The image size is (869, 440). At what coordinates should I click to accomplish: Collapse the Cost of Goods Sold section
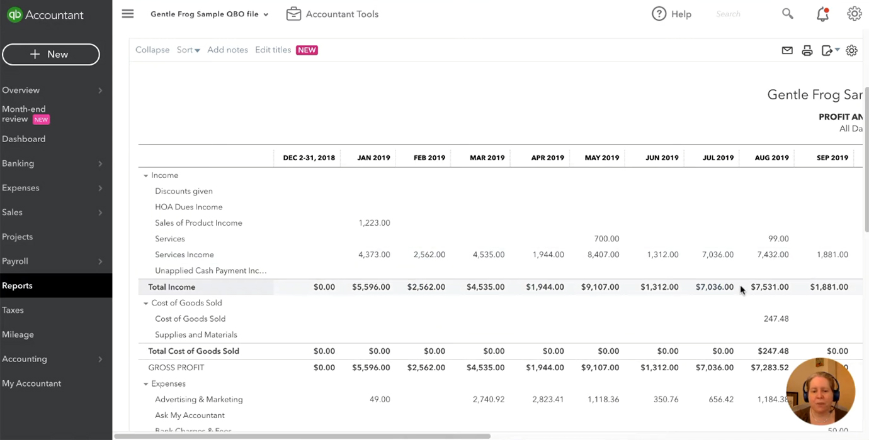(146, 304)
